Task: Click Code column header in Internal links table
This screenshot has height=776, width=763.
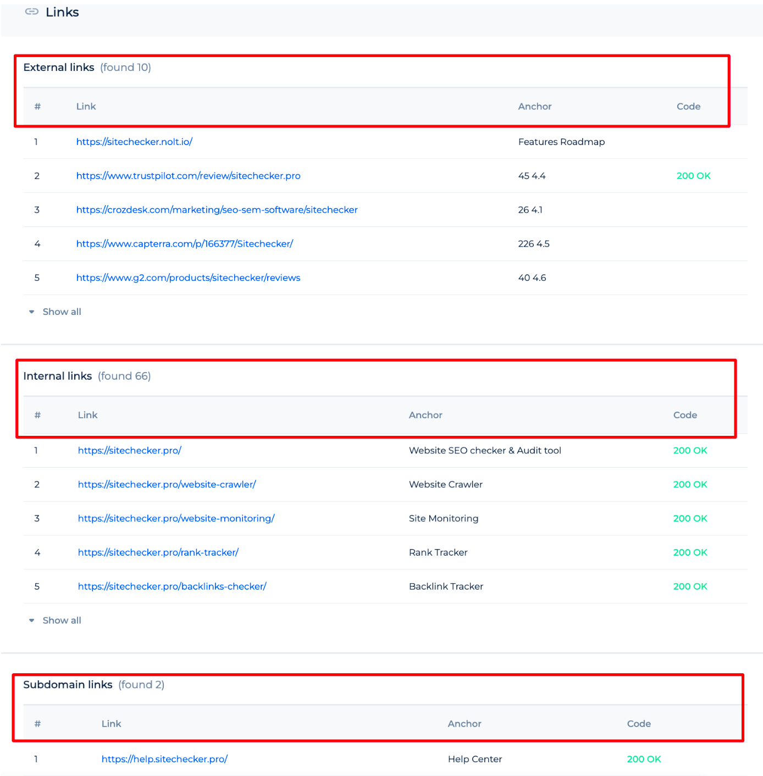Action: (x=685, y=415)
